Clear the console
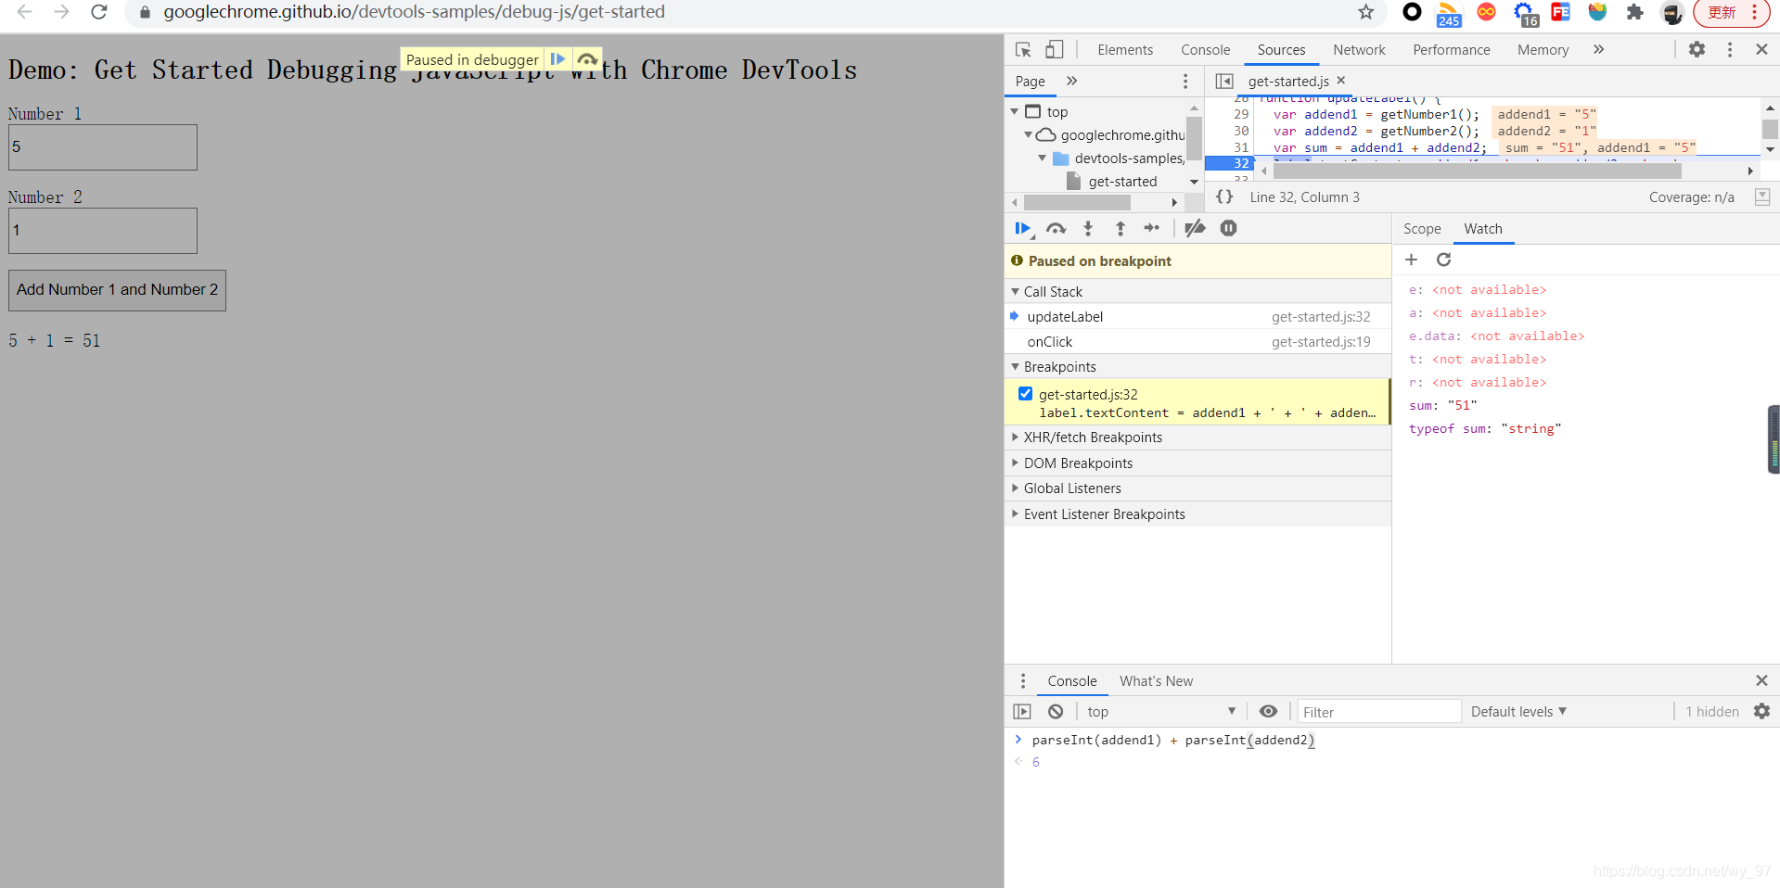 pyautogui.click(x=1056, y=711)
